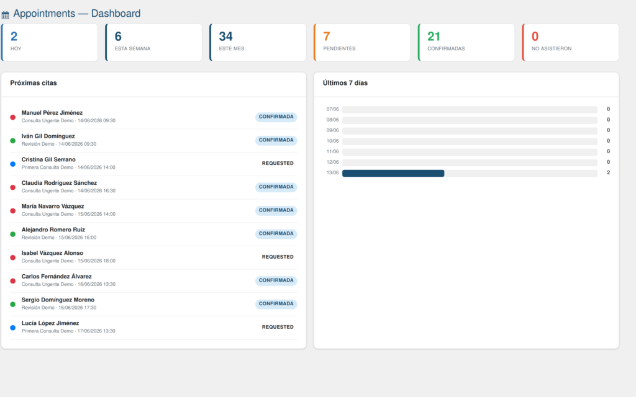This screenshot has height=397, width=636.
Task: Click blue dot next to Lucía López Jiménez
Action: click(x=13, y=328)
